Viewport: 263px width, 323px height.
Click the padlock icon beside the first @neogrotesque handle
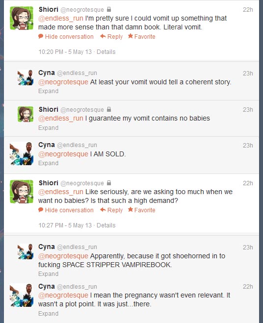(109, 9)
